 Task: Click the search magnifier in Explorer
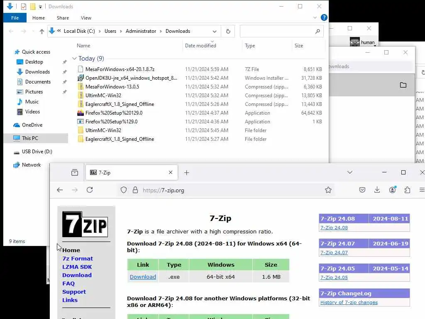318,31
